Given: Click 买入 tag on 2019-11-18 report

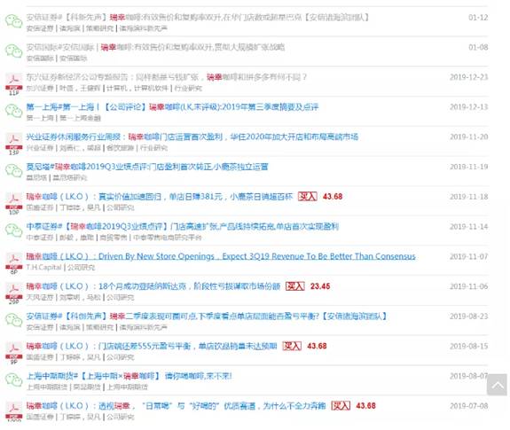Looking at the screenshot, I should tap(308, 197).
